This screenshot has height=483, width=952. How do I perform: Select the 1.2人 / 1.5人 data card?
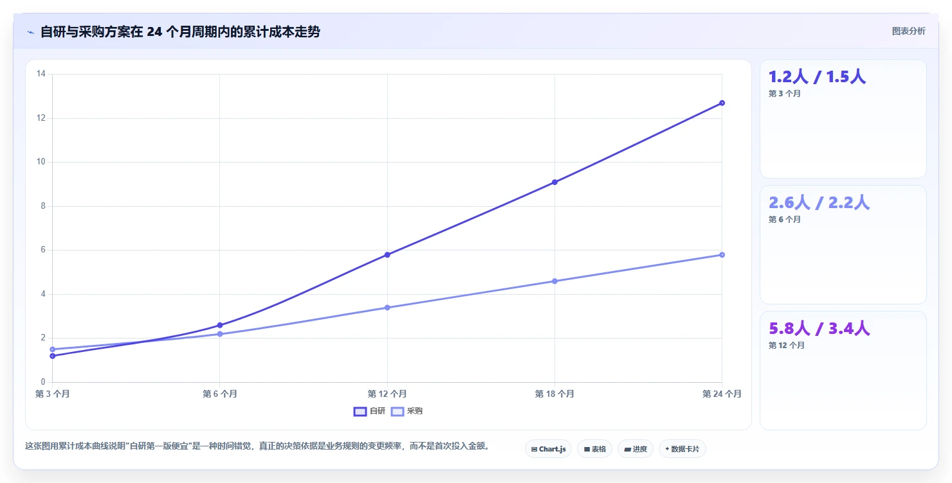tap(843, 119)
